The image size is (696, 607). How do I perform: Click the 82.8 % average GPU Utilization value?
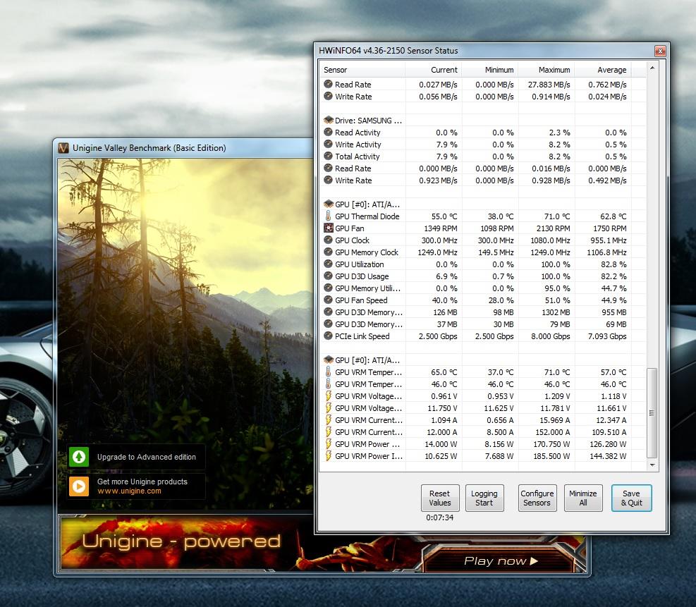point(613,264)
